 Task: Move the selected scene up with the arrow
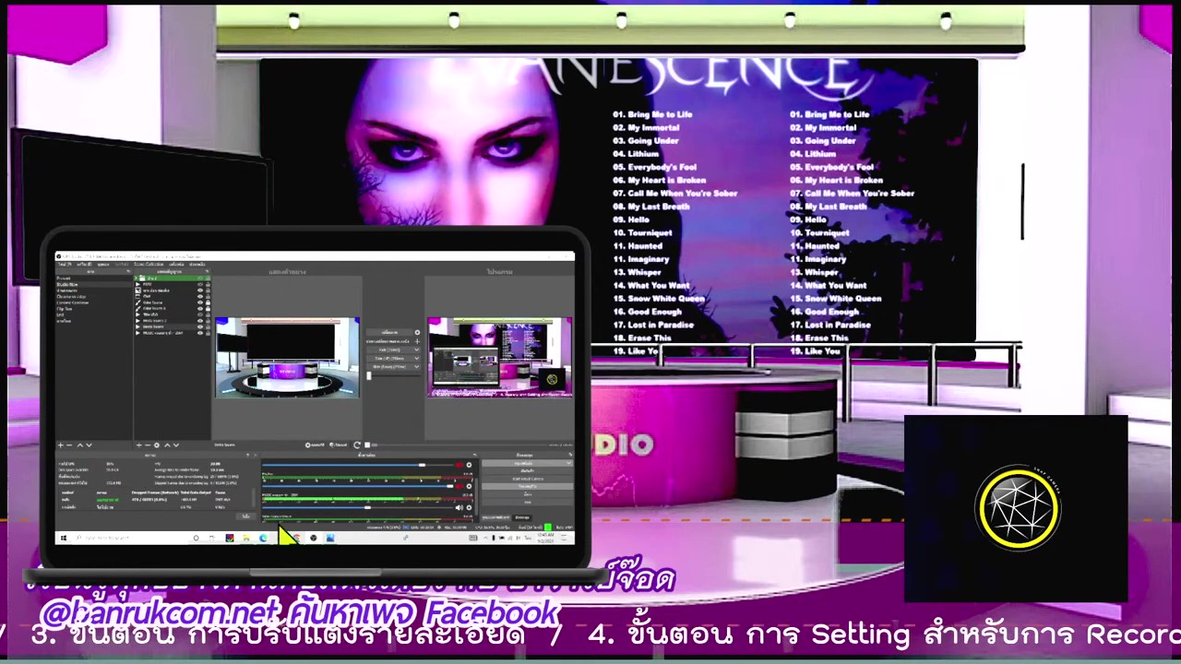click(x=80, y=445)
